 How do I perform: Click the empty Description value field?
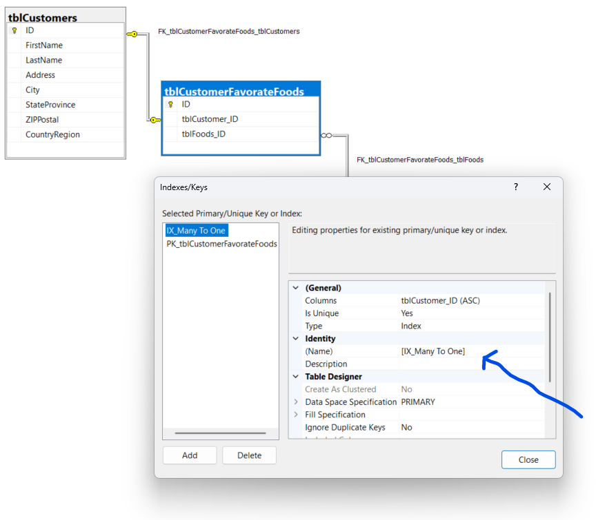coord(471,364)
